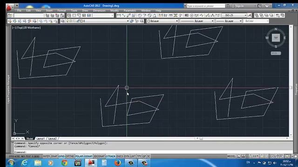The height and width of the screenshot is (167, 298).
Task: Click the [Top] view control label
Action: [x=20, y=28]
